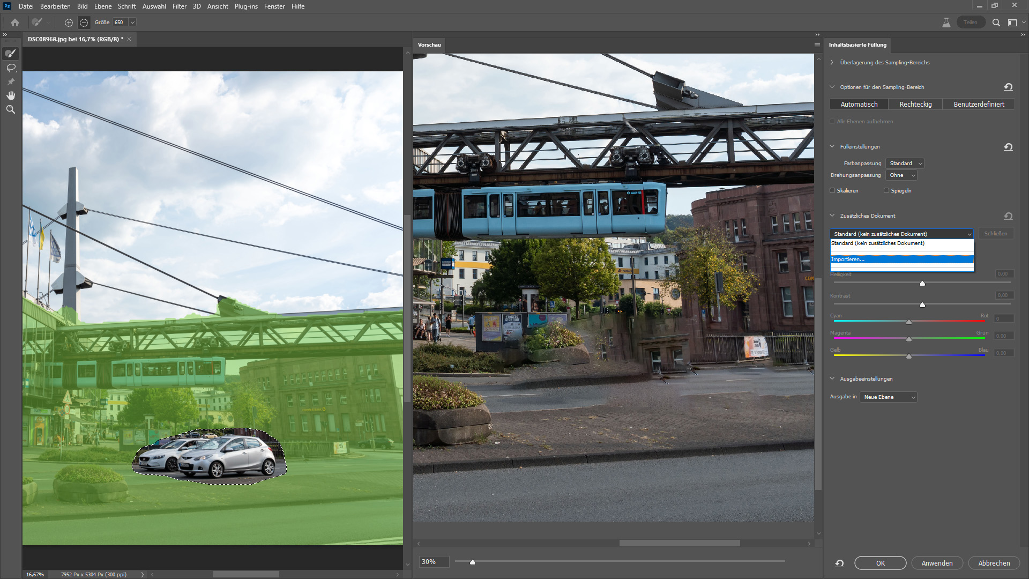Viewport: 1029px width, 579px height.
Task: Collapse the Überlagerung des Sampling-Bereichs section
Action: click(831, 62)
